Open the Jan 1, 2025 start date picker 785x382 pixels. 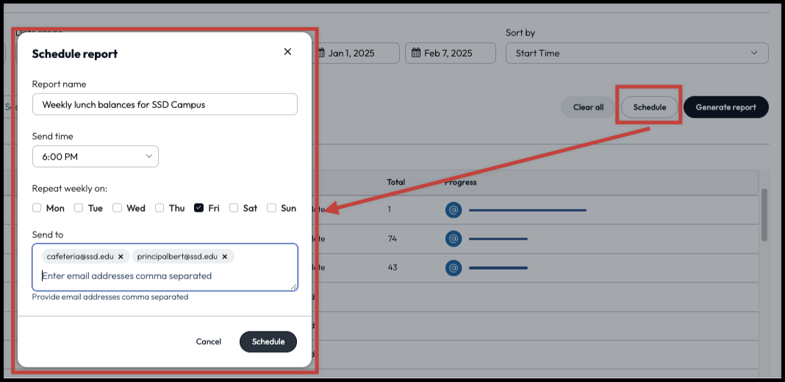point(357,53)
